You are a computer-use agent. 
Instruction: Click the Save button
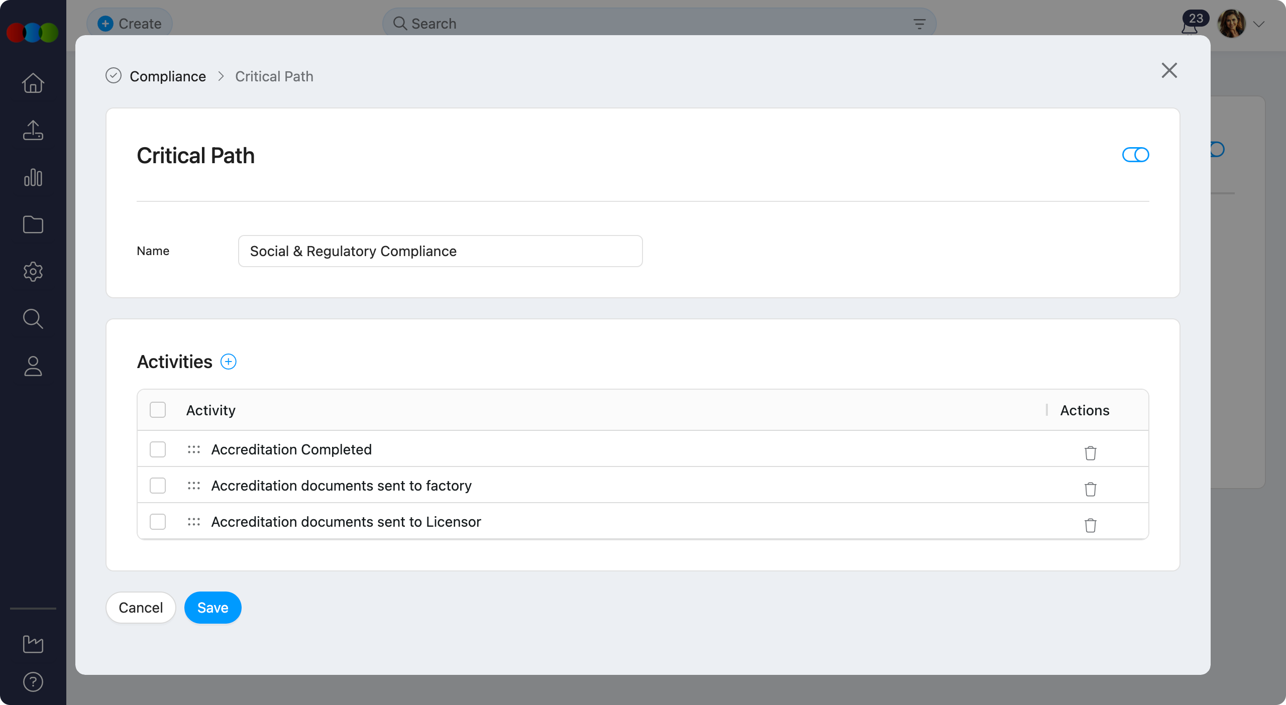pyautogui.click(x=212, y=608)
